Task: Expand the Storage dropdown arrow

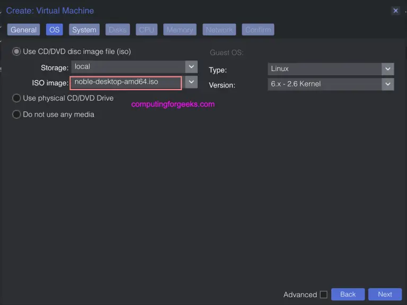Action: point(191,67)
